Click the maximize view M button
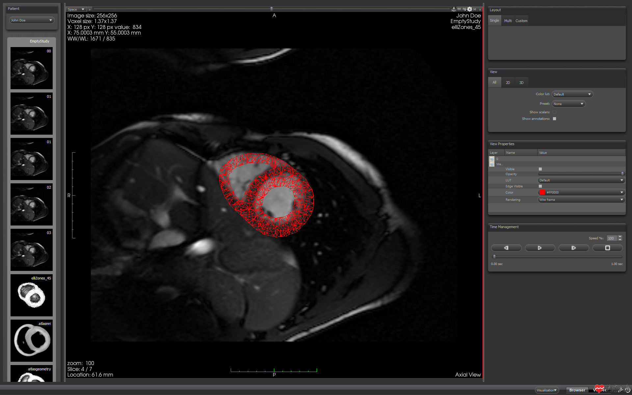 (475, 9)
